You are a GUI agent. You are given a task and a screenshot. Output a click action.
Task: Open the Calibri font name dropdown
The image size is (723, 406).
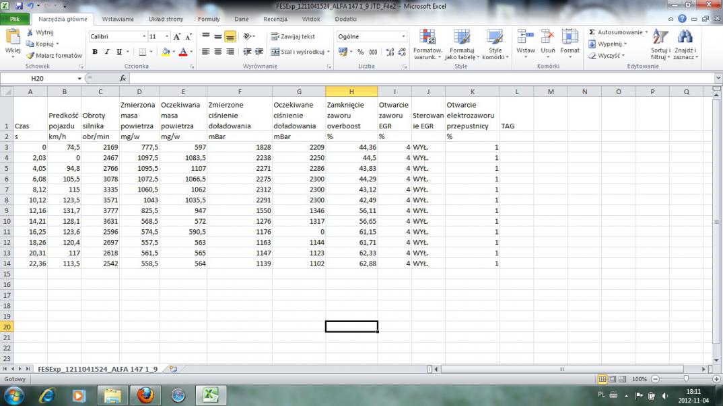pyautogui.click(x=144, y=37)
